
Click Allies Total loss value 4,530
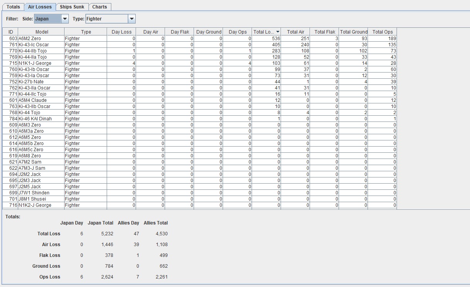point(161,234)
